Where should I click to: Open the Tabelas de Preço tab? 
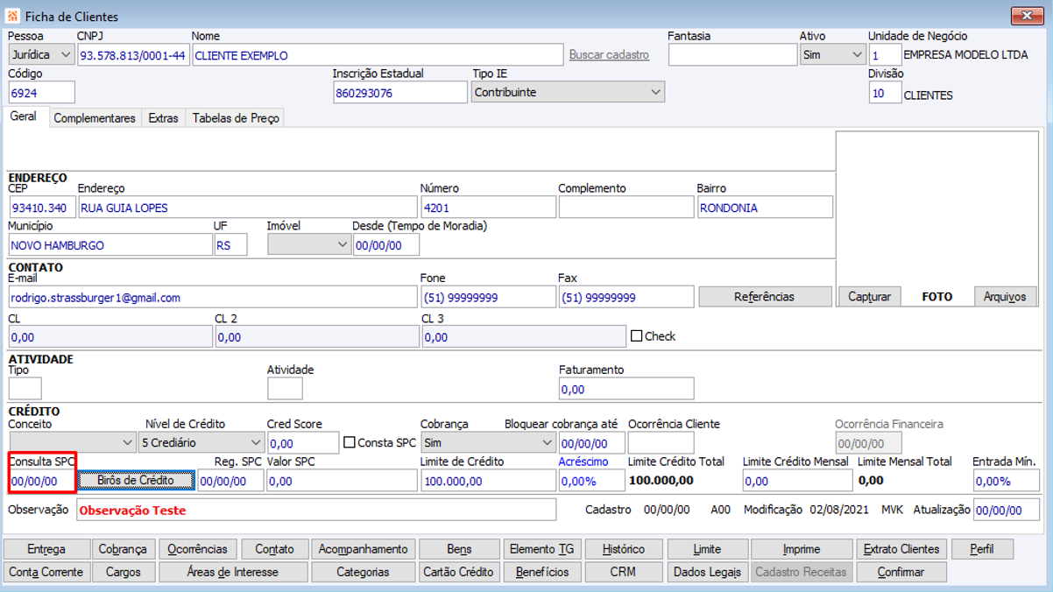pyautogui.click(x=236, y=118)
